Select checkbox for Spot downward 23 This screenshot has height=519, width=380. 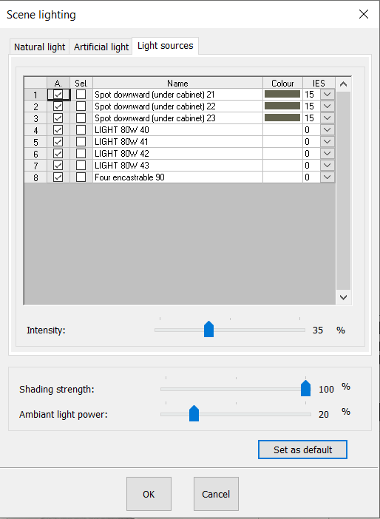(x=81, y=118)
